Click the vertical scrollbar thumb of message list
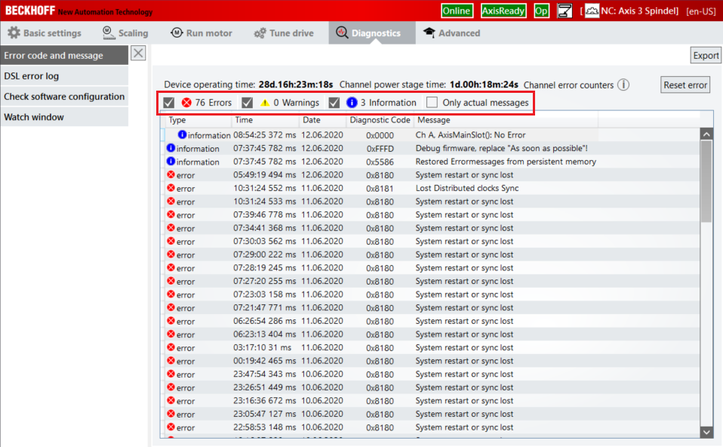 tap(706, 181)
